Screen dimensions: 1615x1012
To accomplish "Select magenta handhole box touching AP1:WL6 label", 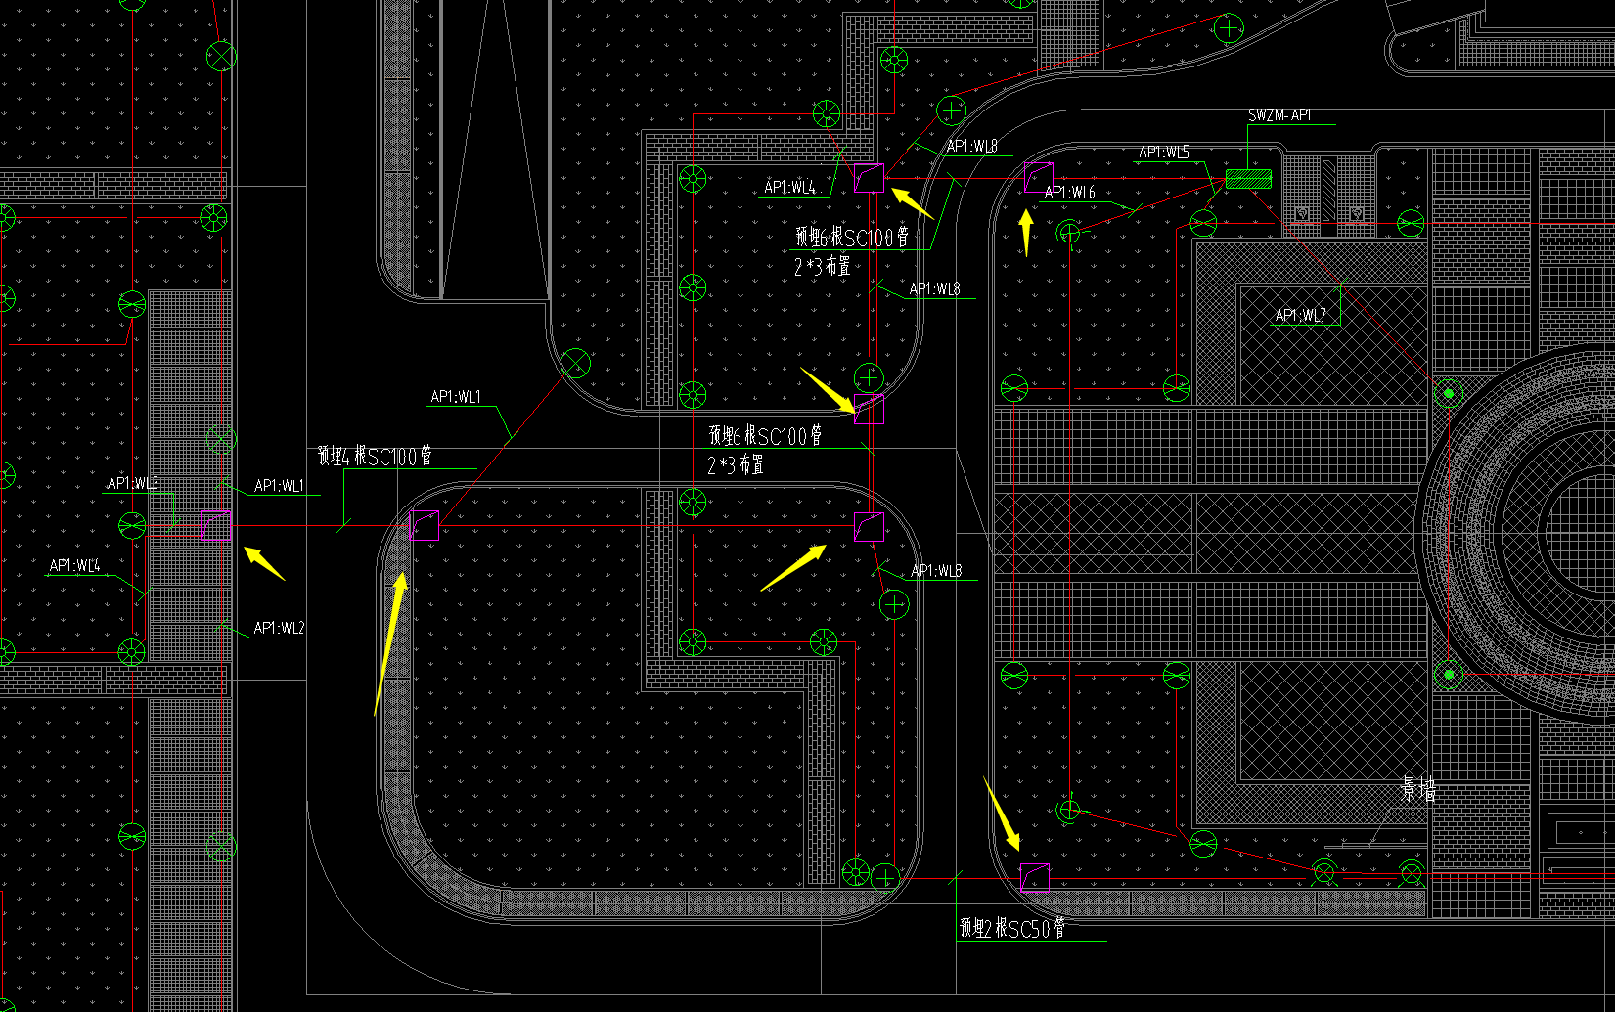I will tap(1038, 178).
